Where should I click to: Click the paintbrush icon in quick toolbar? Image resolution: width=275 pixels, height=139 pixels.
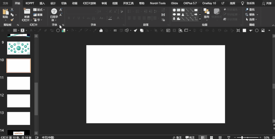[135, 30]
